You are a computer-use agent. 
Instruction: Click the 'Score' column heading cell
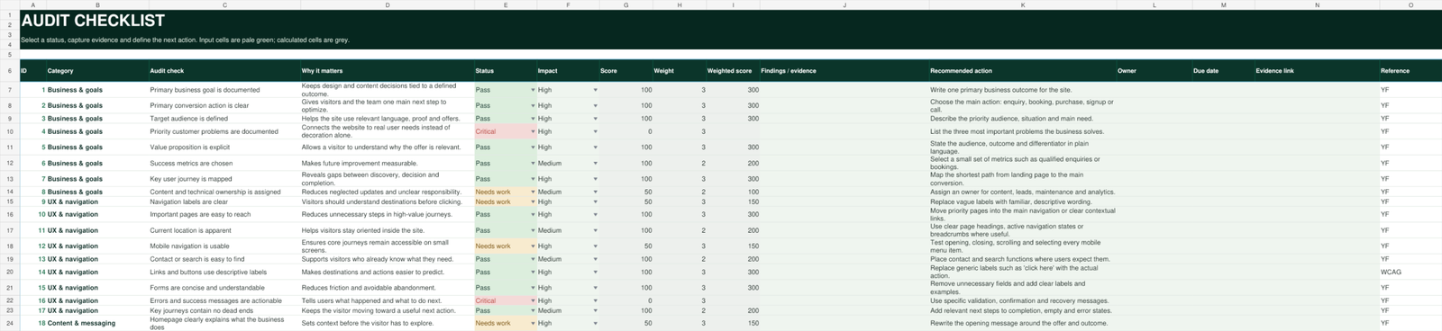(x=626, y=70)
